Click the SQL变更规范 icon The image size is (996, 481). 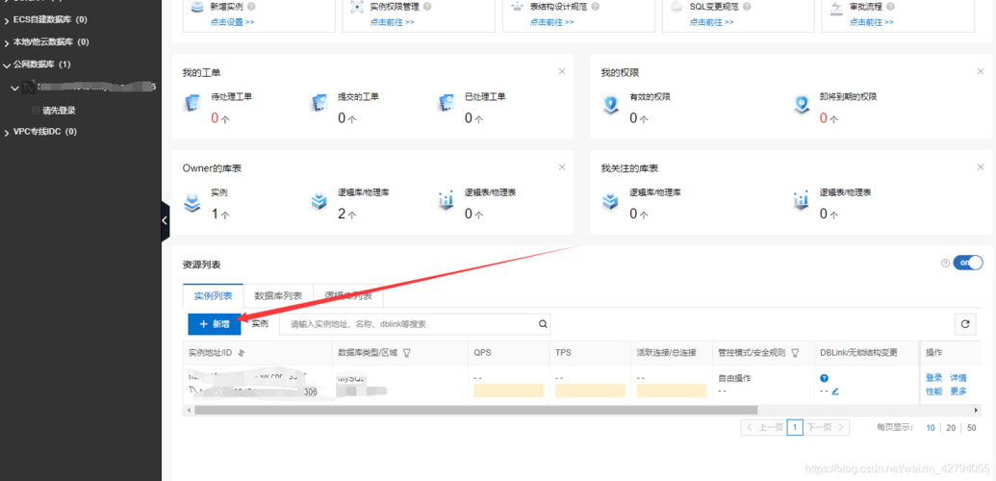[677, 7]
